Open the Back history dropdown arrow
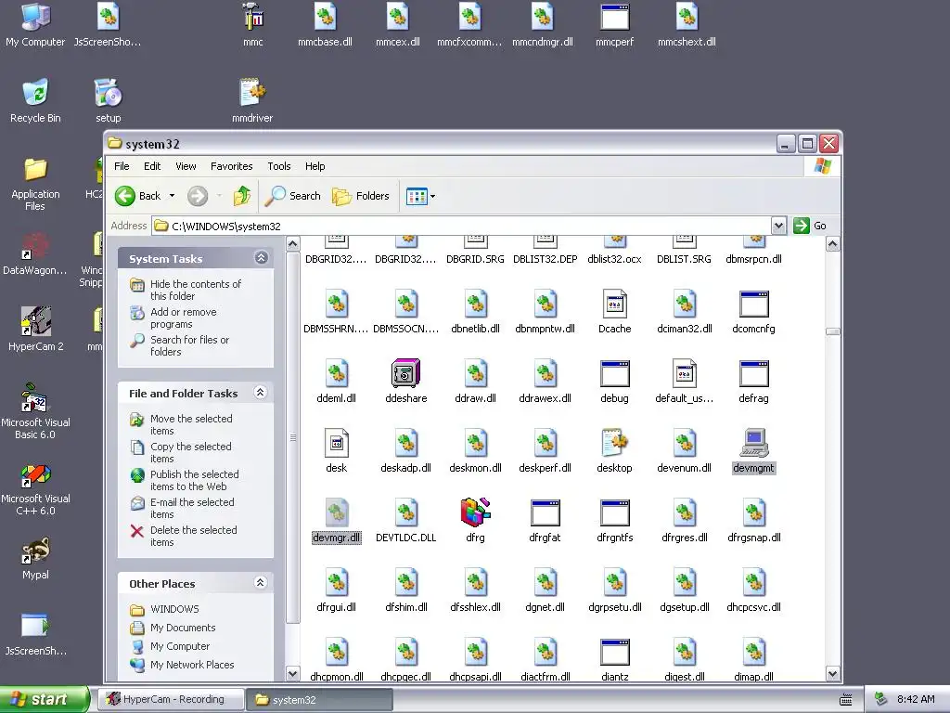 [172, 196]
